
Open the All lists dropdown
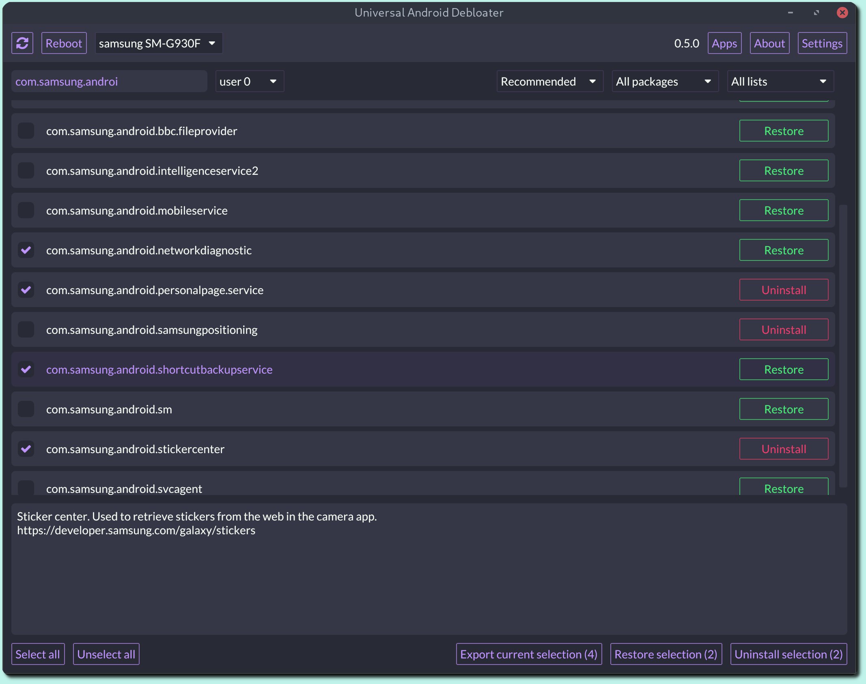[x=780, y=82]
